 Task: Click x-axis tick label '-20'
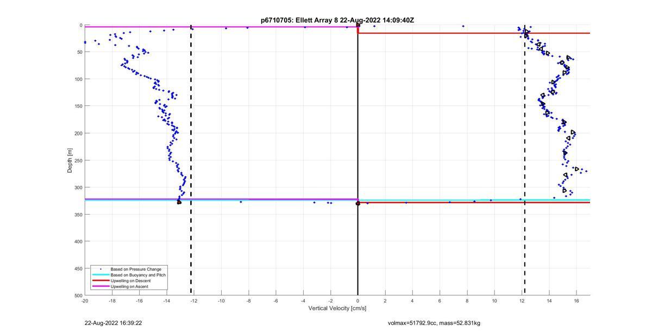click(85, 300)
